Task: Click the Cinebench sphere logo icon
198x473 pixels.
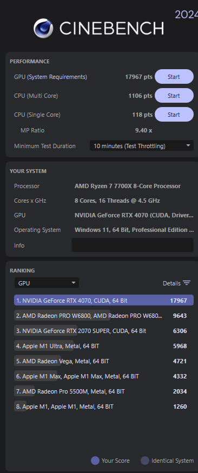Action: [43, 28]
